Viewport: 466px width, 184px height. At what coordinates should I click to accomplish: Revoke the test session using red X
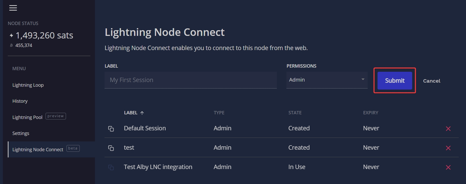pyautogui.click(x=448, y=148)
